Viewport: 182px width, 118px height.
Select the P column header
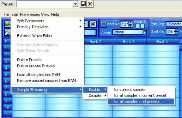click(7, 42)
